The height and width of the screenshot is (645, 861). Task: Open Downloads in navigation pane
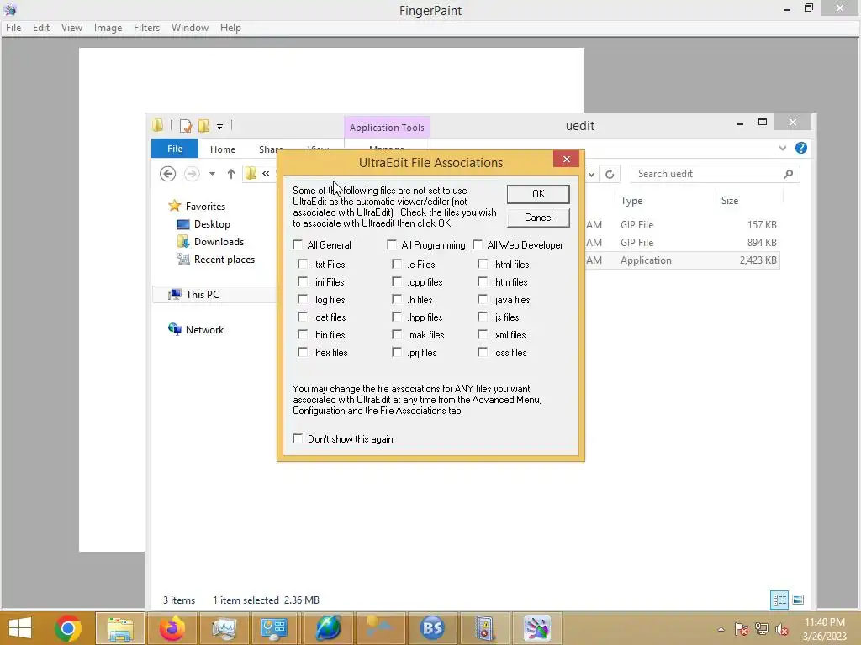219,241
